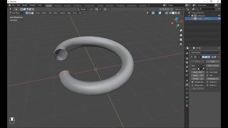Viewport: 228px width, 128px height.
Task: Select rendered viewport shading icon
Action: click(x=179, y=13)
